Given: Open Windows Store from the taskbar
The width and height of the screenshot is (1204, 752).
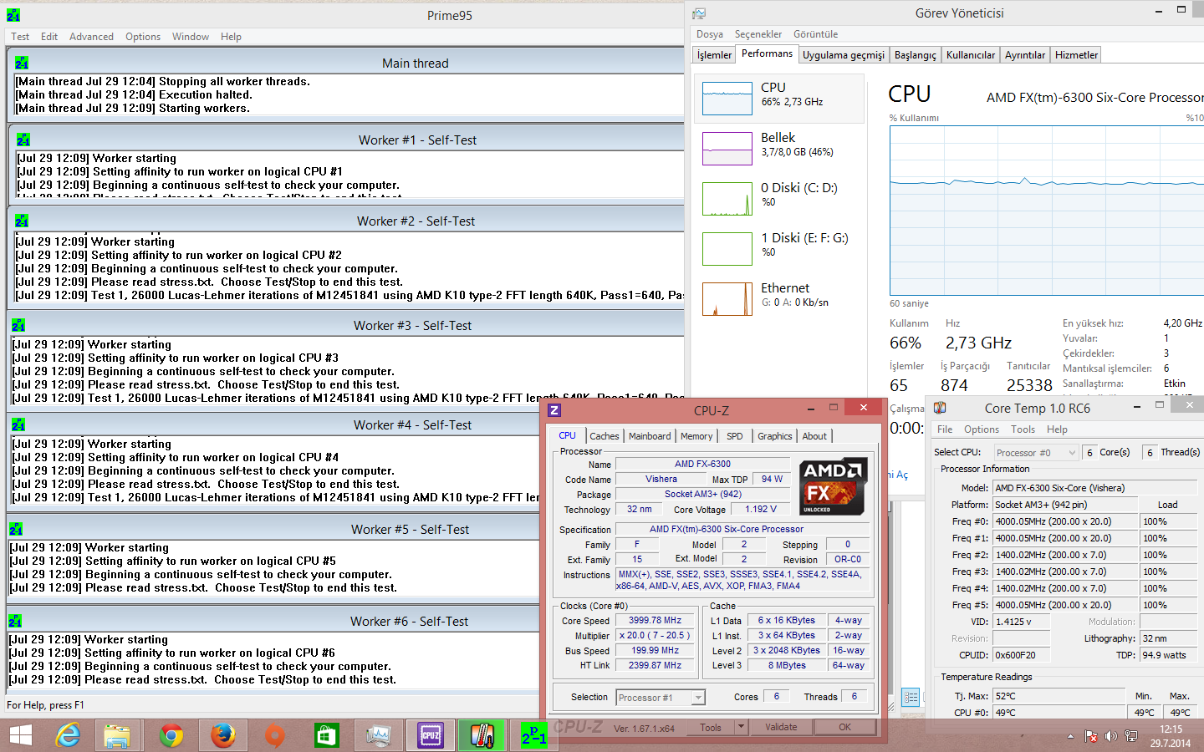Looking at the screenshot, I should tap(326, 735).
